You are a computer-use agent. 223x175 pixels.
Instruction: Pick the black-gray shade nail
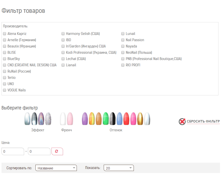click(x=113, y=119)
